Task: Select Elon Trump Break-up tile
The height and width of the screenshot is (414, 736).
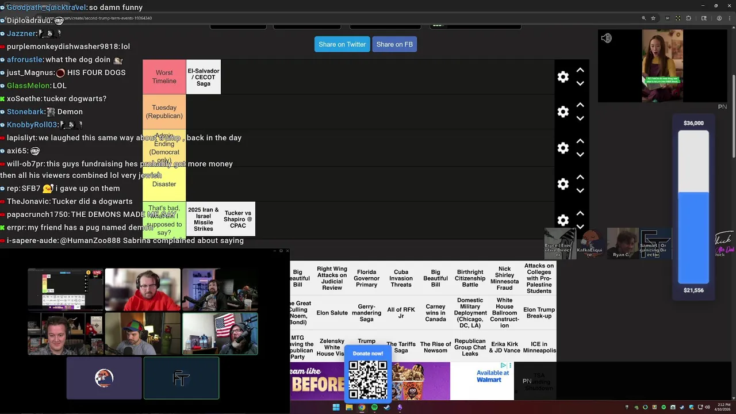Action: pyautogui.click(x=539, y=313)
